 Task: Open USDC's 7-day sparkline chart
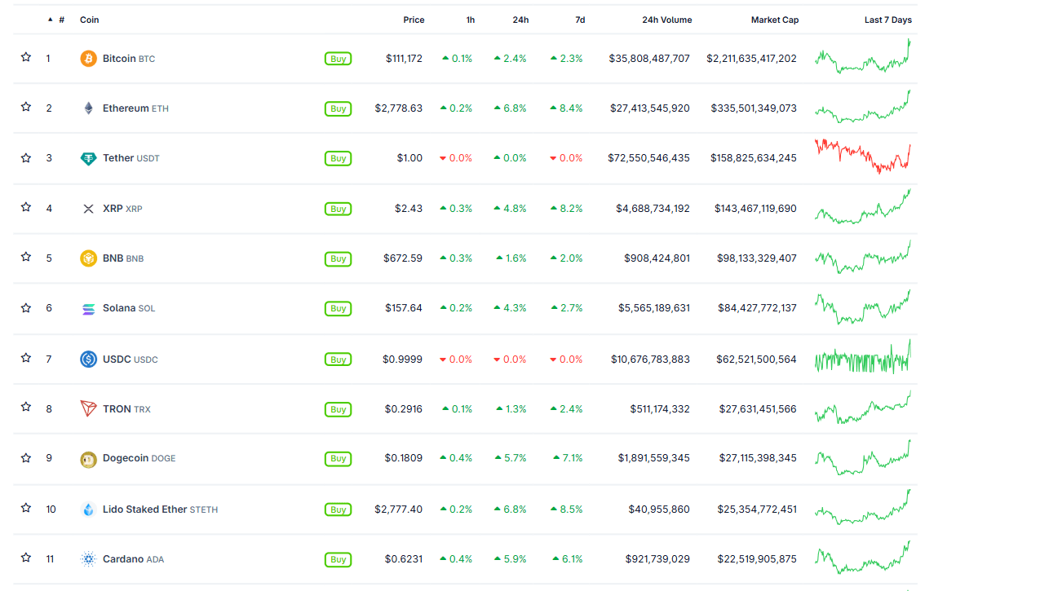[x=862, y=358]
